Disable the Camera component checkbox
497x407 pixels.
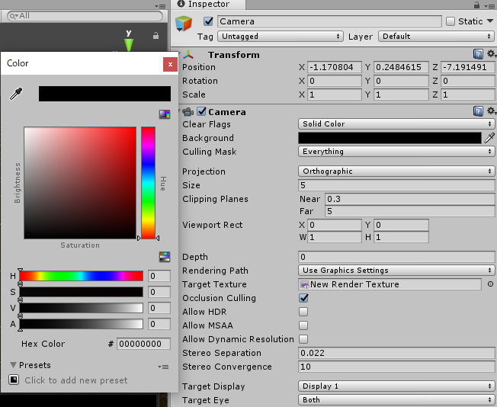coord(201,111)
